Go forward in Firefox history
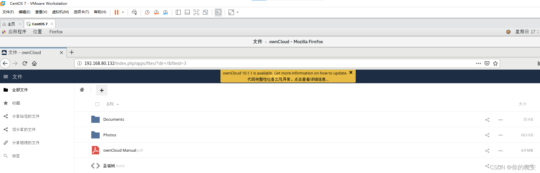 click(15, 63)
